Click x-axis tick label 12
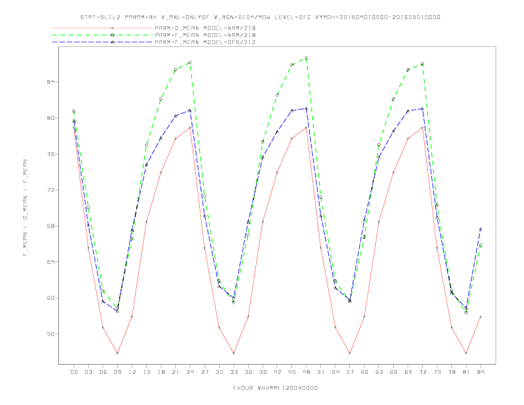 pos(132,372)
